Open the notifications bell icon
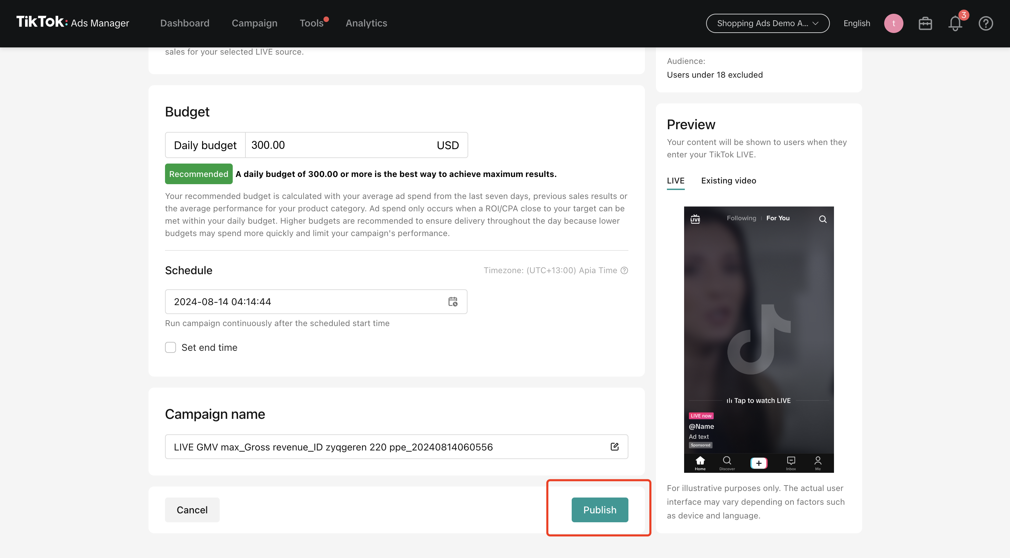Image resolution: width=1010 pixels, height=558 pixels. pos(955,23)
